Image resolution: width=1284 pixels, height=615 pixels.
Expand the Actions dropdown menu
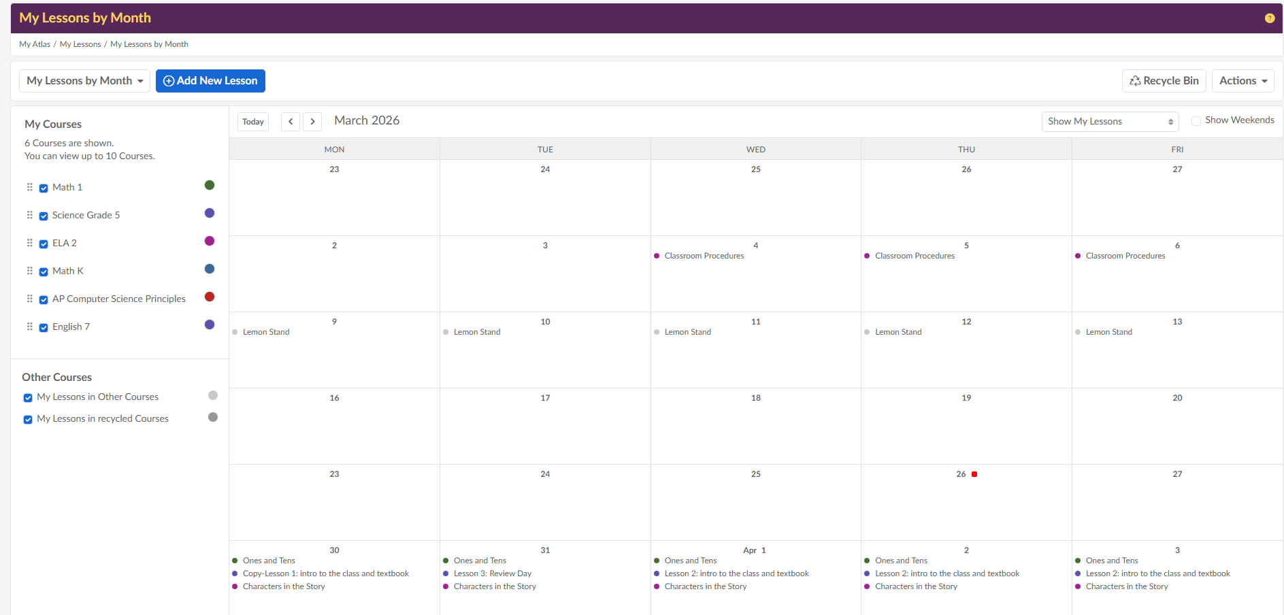[1242, 81]
